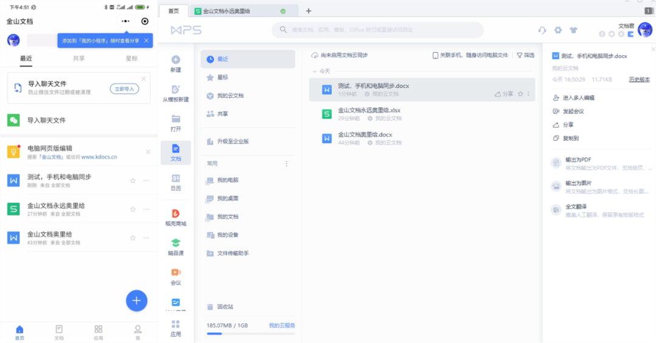Viewport: 656px width, 343px height.
Task: Open 文件传输助手 in navigation list
Action: click(x=248, y=253)
